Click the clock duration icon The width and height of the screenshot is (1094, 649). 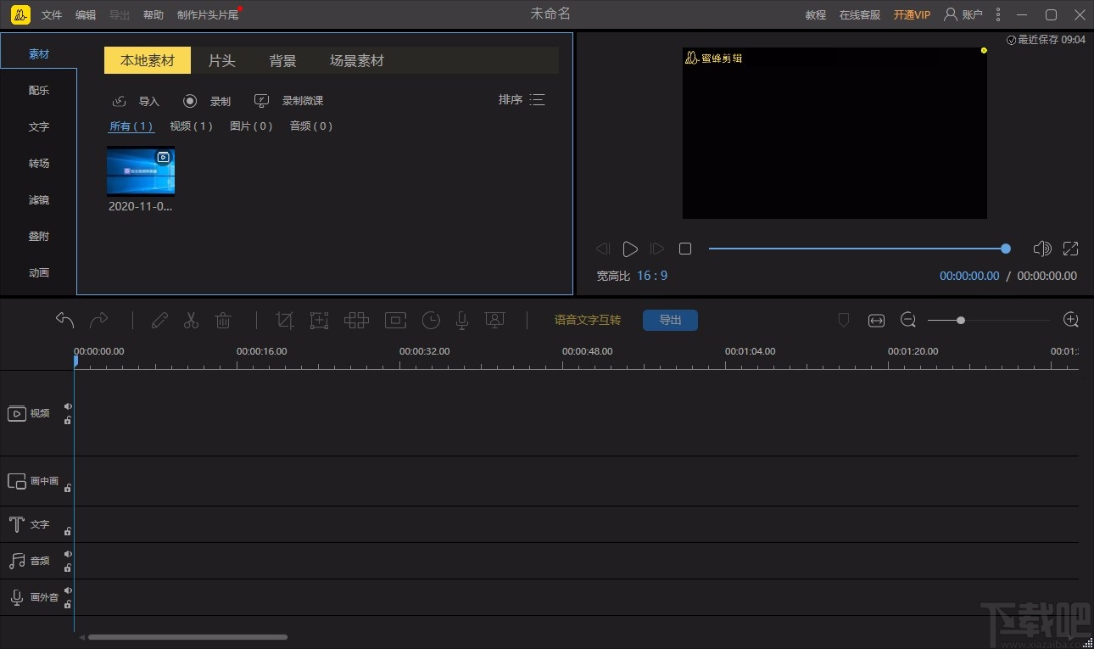click(x=431, y=320)
